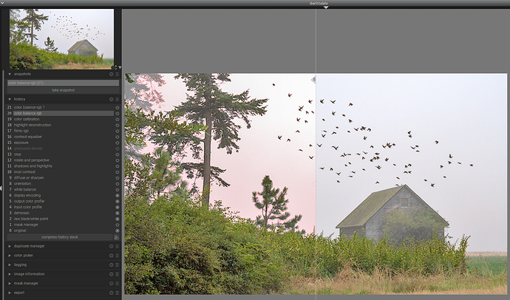
Task: Reset the tagging module
Action: click(x=111, y=265)
